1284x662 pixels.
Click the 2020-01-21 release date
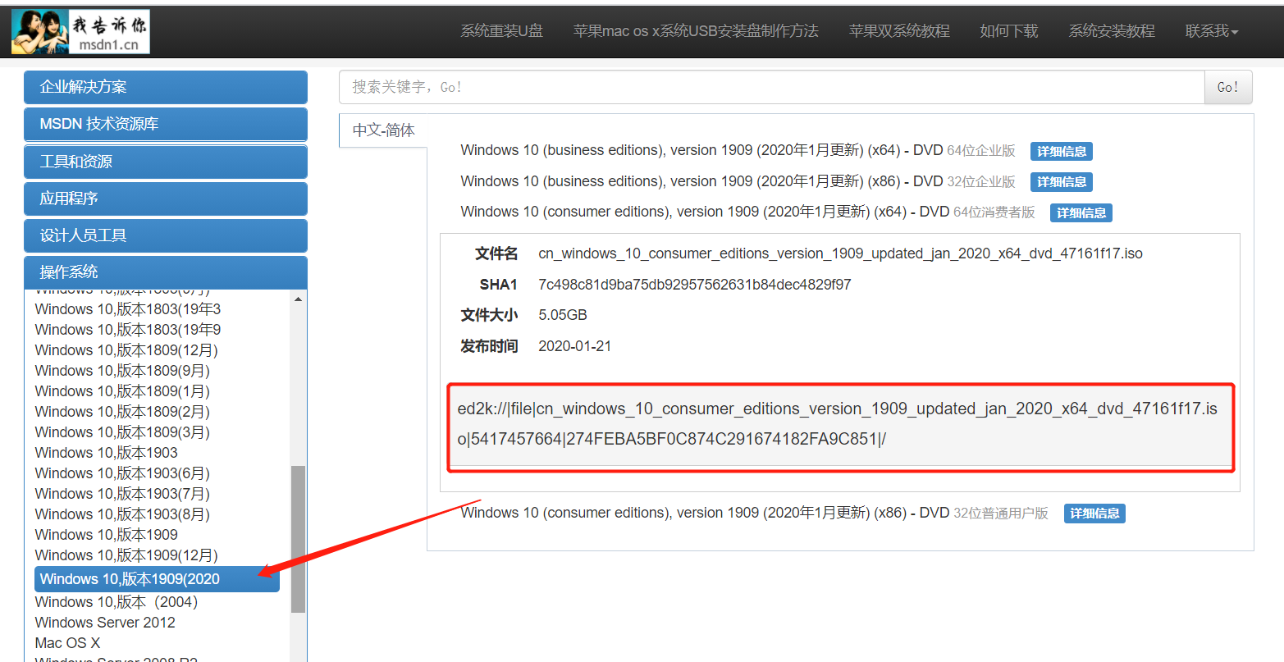574,346
